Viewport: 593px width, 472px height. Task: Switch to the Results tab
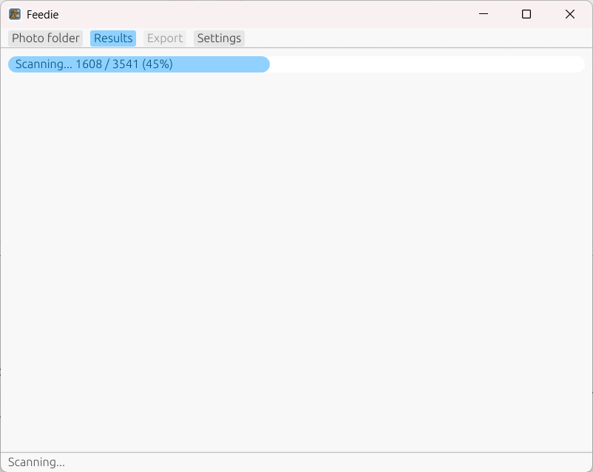[x=113, y=38]
